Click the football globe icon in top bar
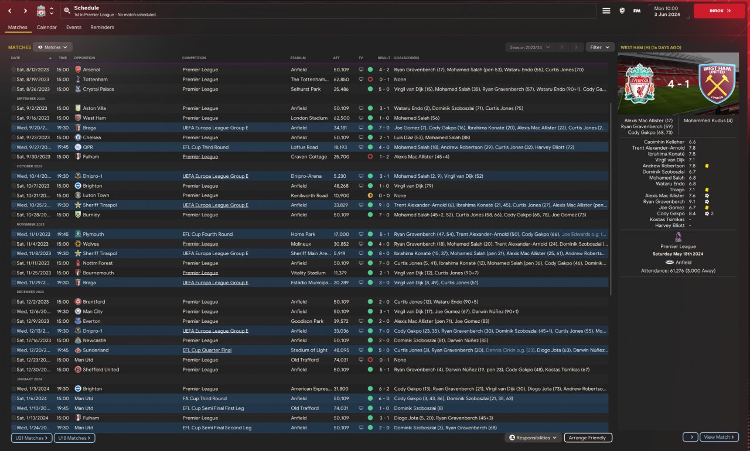 click(622, 11)
